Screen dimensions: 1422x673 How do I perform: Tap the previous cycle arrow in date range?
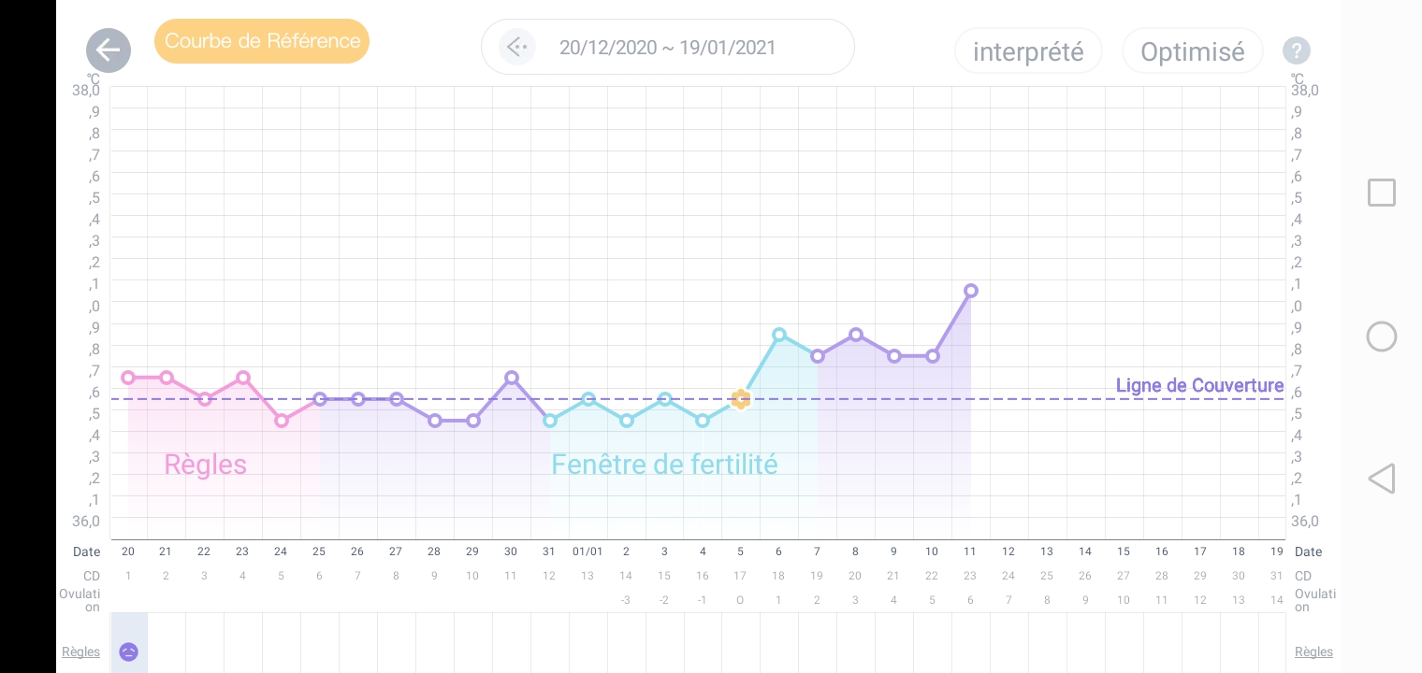pyautogui.click(x=516, y=47)
